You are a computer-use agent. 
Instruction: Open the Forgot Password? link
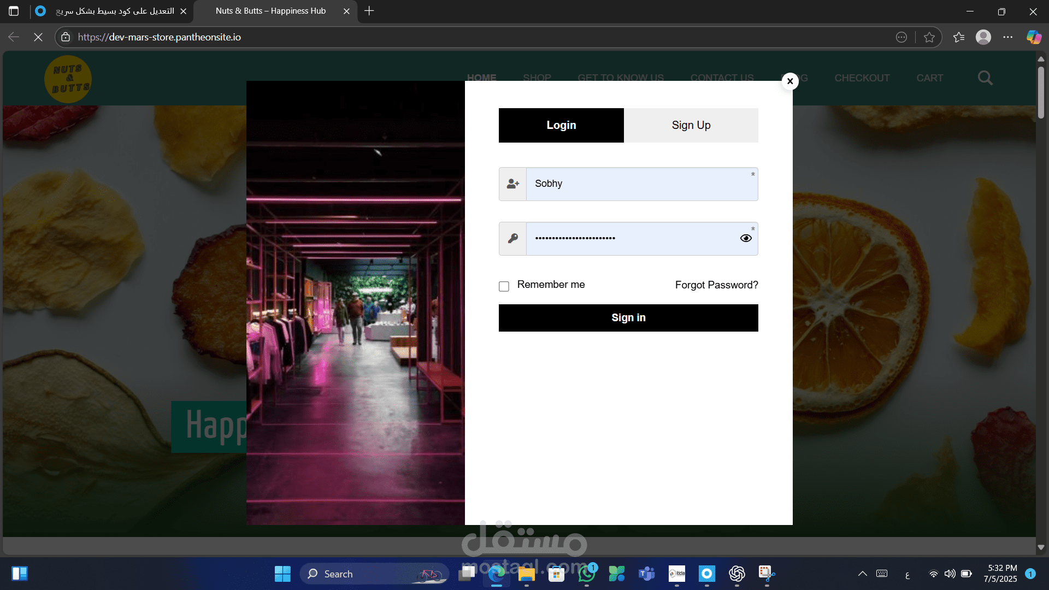(x=716, y=285)
